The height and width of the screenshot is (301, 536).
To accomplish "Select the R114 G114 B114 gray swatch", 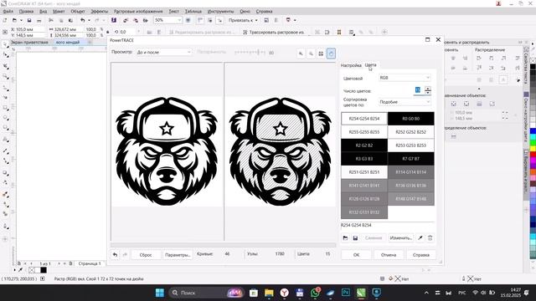I will click(411, 172).
